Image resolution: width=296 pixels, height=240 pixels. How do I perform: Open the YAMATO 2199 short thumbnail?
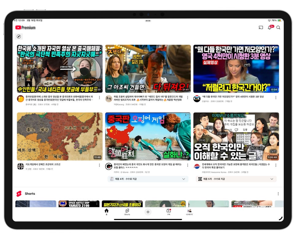tap(79, 204)
